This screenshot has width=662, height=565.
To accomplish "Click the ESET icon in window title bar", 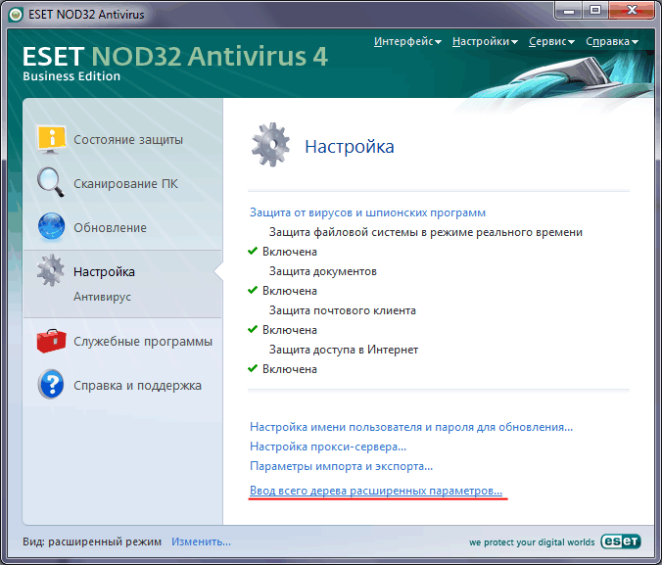I will pos(12,12).
